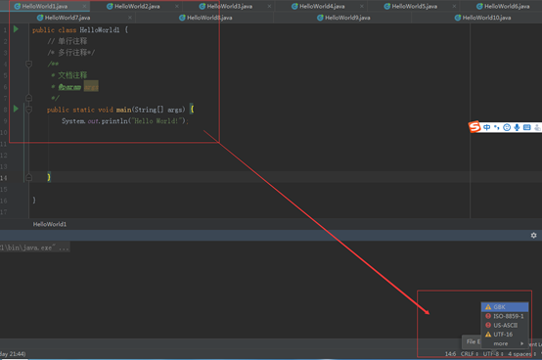Click class name HelloWorld1 in line 1
542x360 pixels.
[x=100, y=30]
